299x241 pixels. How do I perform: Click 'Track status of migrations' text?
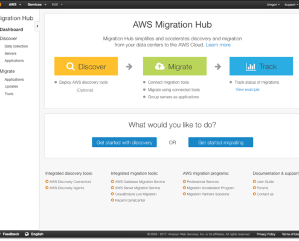(x=257, y=83)
